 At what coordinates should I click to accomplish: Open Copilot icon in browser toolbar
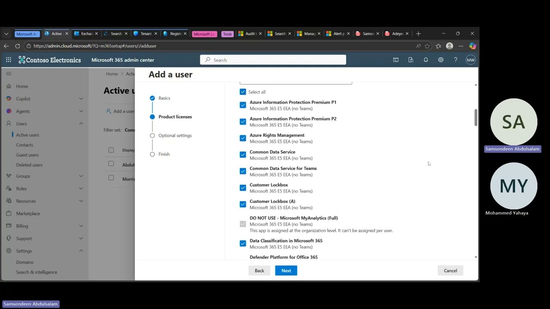click(473, 46)
